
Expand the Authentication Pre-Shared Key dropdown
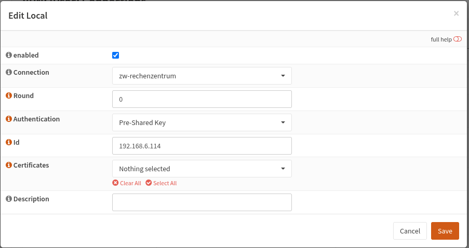point(202,122)
